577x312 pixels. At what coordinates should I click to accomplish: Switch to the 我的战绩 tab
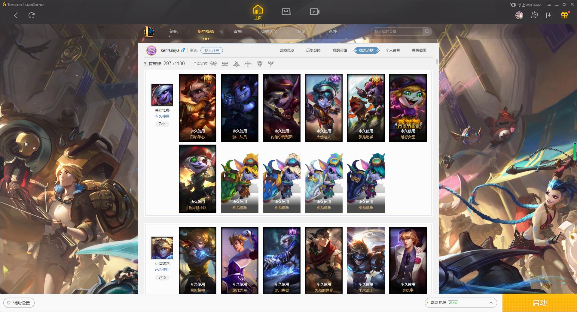(x=206, y=31)
